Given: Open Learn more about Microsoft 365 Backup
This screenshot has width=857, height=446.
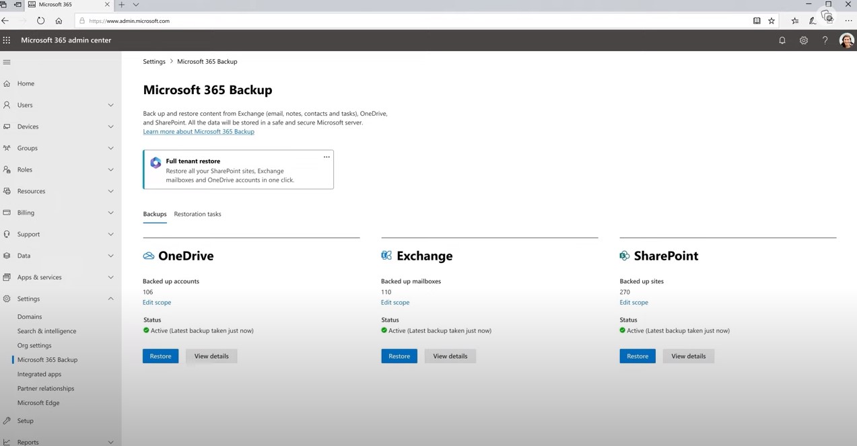Looking at the screenshot, I should click(x=199, y=132).
